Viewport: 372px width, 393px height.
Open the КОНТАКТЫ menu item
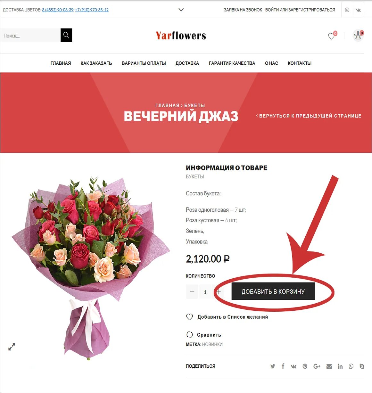(x=300, y=63)
